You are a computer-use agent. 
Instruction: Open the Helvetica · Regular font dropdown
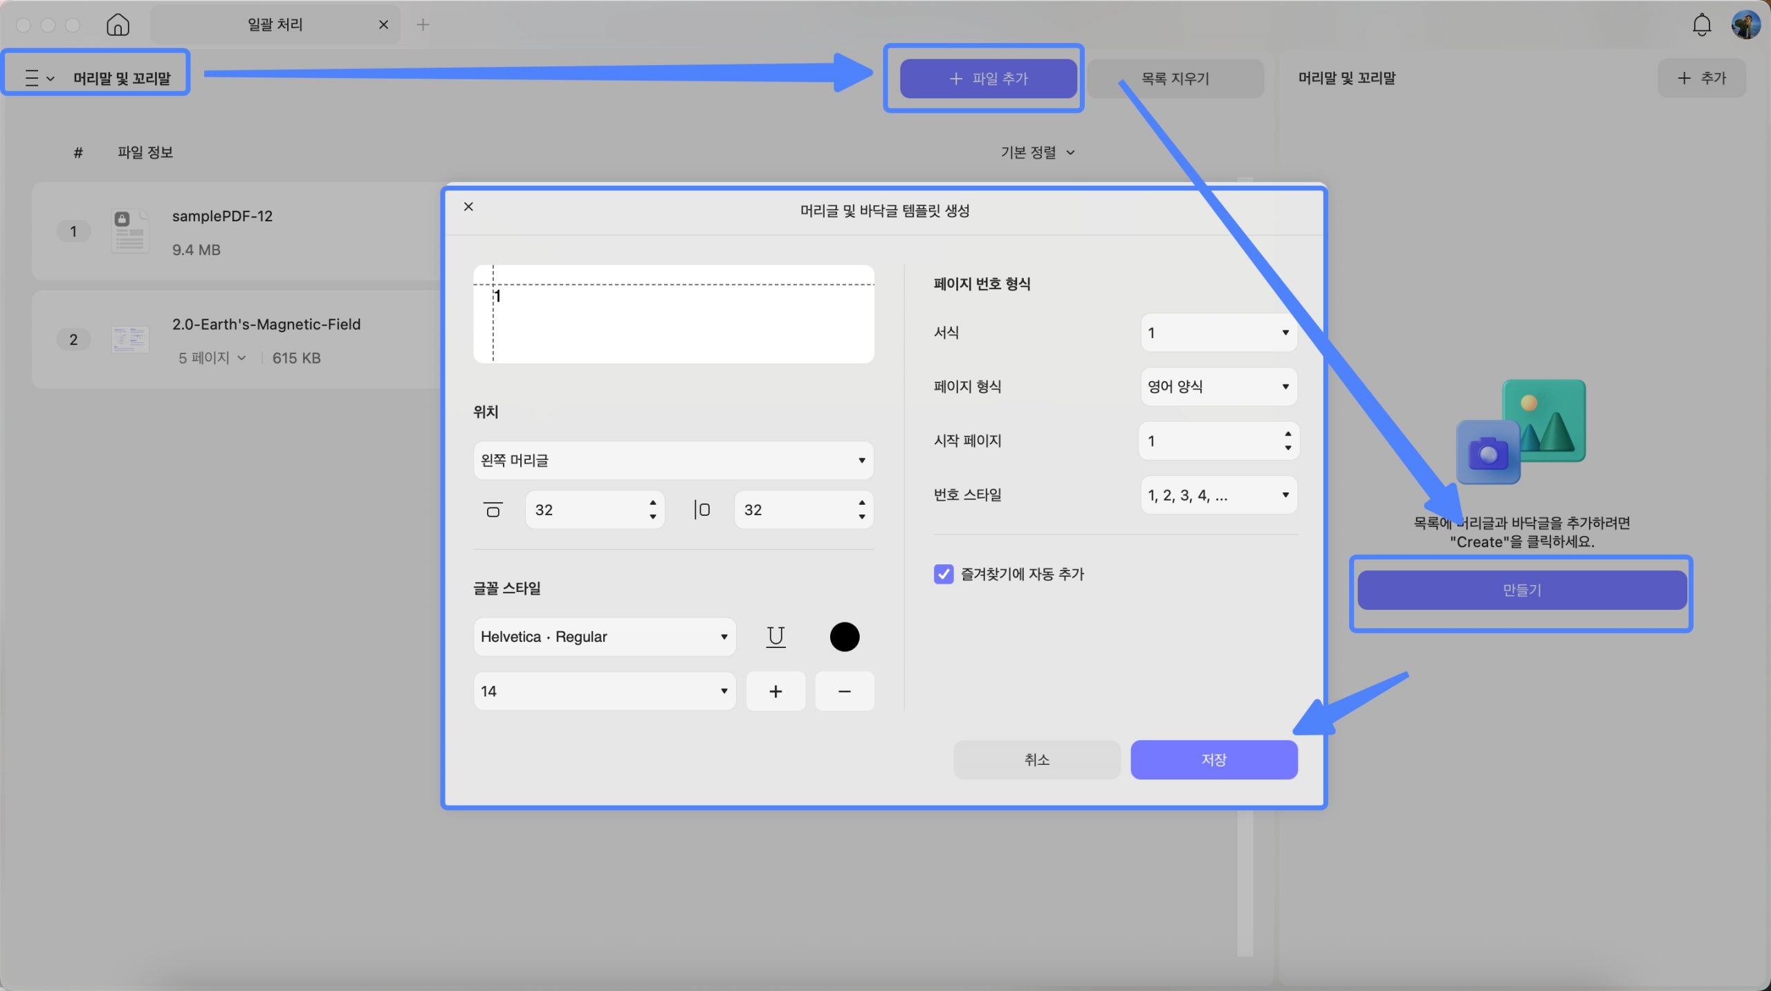(604, 636)
